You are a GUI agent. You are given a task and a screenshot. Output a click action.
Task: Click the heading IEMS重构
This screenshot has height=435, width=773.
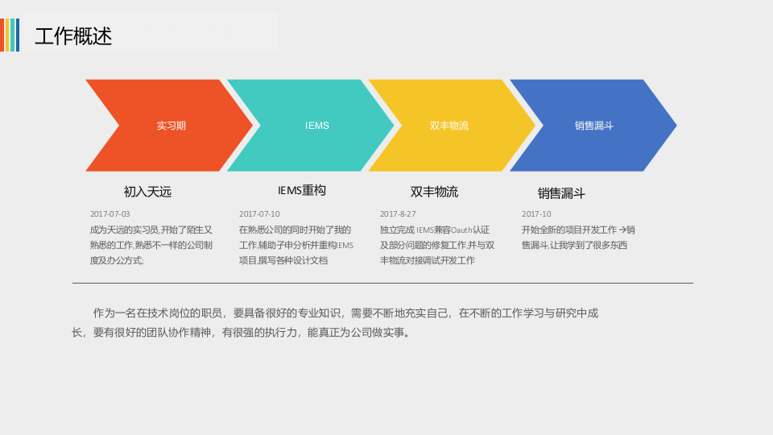(302, 190)
